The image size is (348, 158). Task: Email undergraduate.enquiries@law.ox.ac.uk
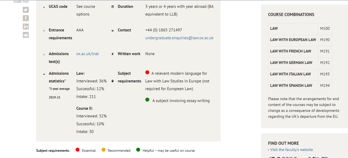coord(179,38)
